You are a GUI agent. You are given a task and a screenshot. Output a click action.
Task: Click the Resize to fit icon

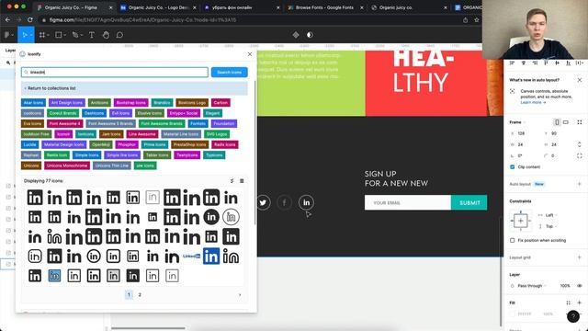[x=580, y=122]
